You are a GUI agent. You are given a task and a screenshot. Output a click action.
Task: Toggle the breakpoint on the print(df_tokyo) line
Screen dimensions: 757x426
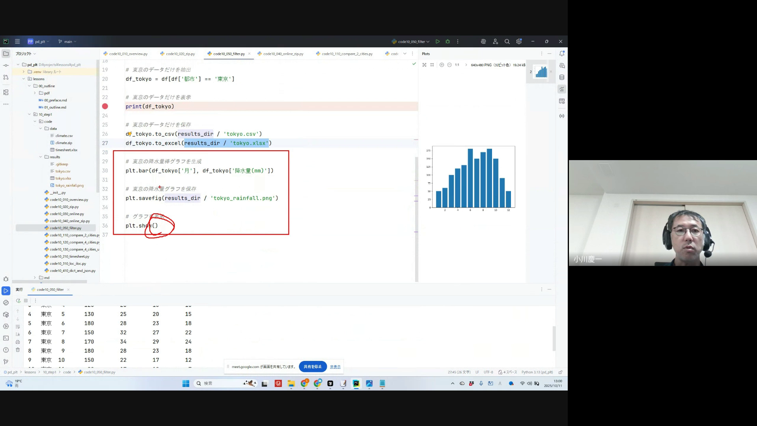(105, 106)
